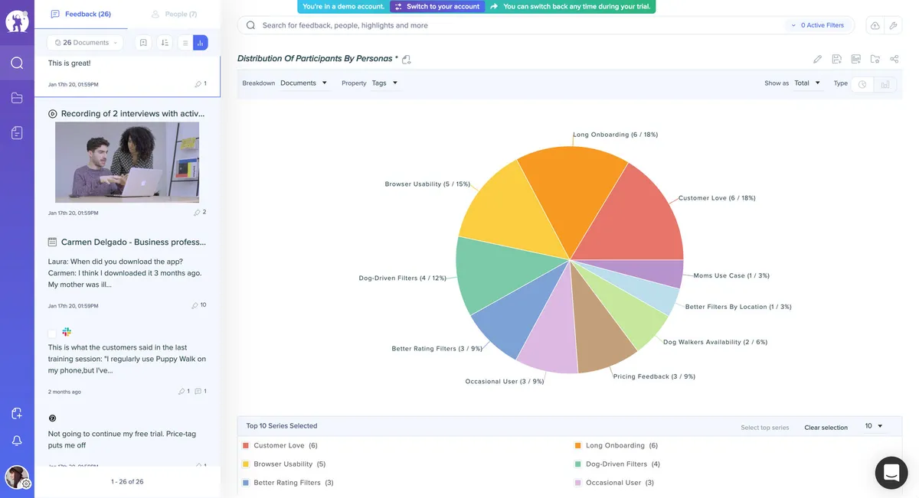The height and width of the screenshot is (498, 919).
Task: Select the Feedback (26) tab
Action: pos(81,14)
